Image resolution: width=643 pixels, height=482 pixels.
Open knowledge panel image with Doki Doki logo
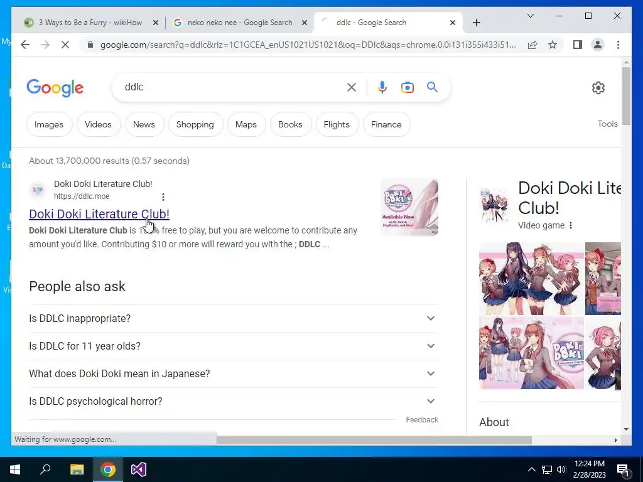coord(531,353)
